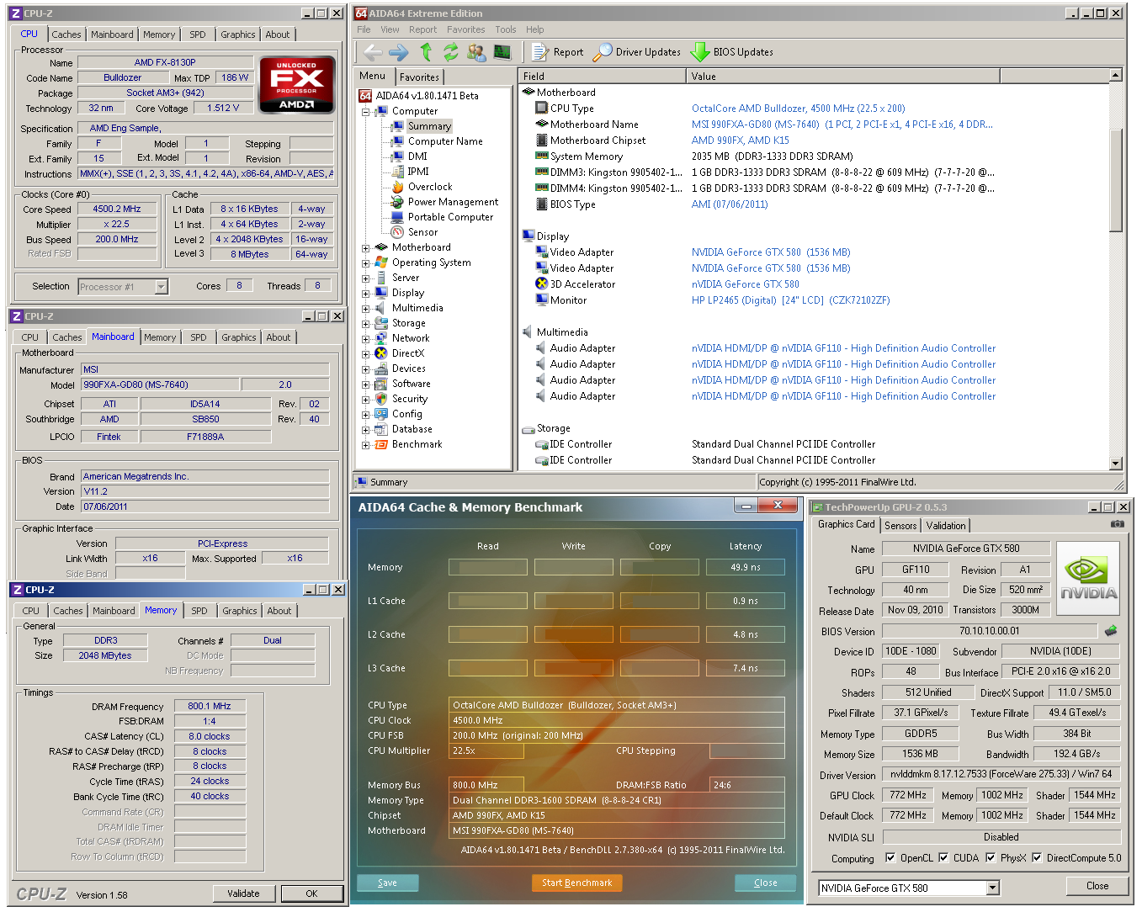Expand the Storage tree node

click(366, 324)
